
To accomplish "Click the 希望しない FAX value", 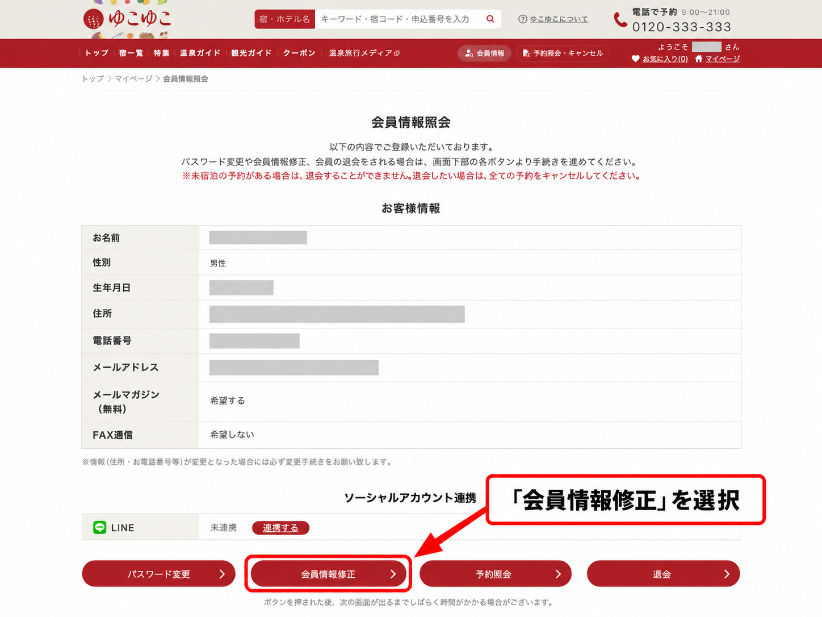I will 232,435.
